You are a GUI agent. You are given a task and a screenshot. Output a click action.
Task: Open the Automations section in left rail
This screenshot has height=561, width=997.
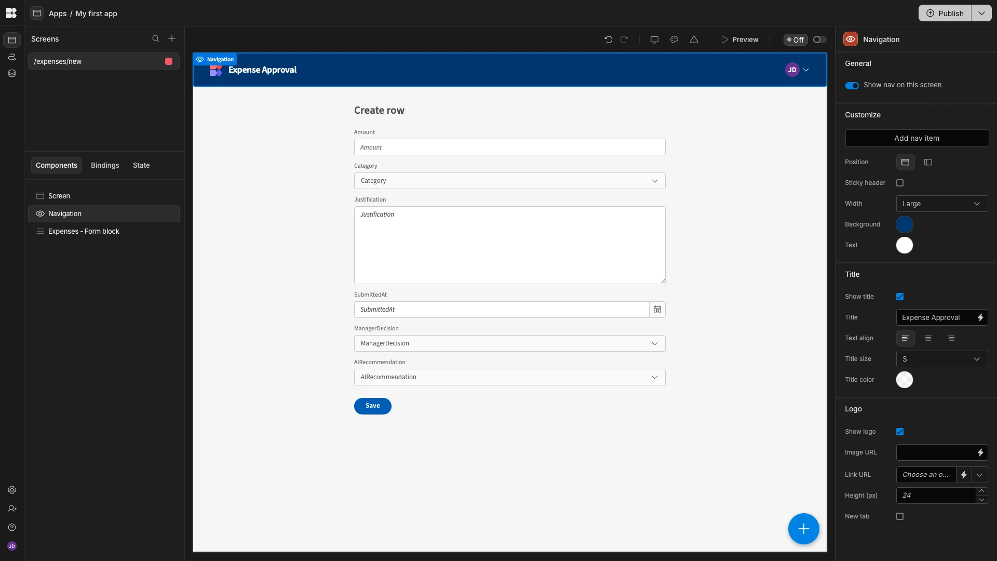pos(11,57)
